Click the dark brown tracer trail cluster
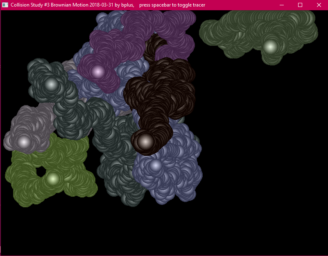 164,94
